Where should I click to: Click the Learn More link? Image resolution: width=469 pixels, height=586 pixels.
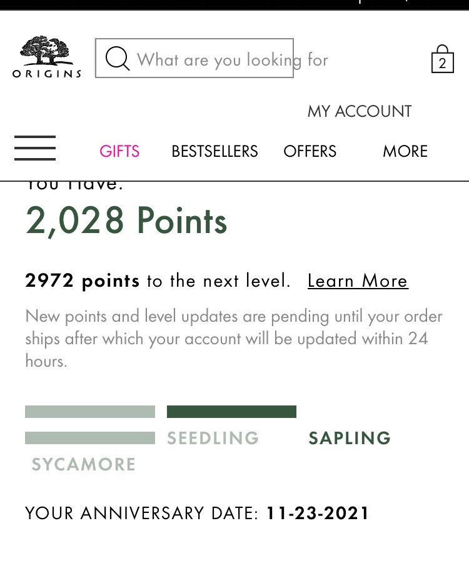click(358, 281)
